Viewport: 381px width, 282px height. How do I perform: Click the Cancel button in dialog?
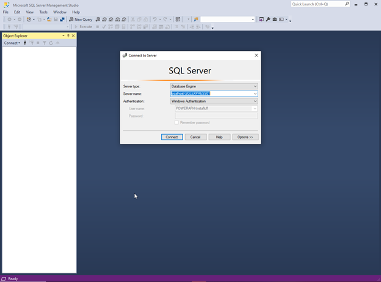[195, 137]
